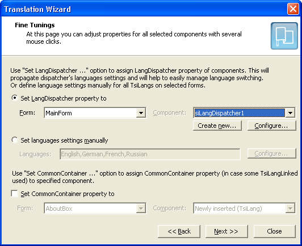Screen dimensions: 302x246
Task: Click the Translation Wizard title bar text
Action: [x=37, y=9]
